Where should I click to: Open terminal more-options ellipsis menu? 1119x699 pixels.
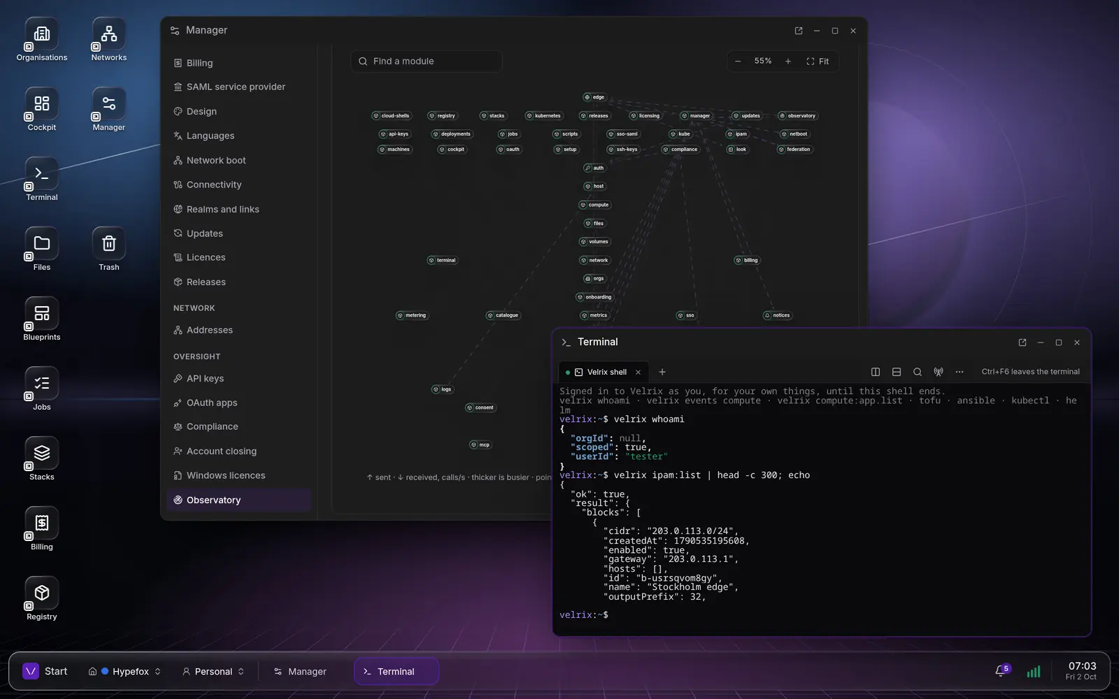pyautogui.click(x=960, y=372)
